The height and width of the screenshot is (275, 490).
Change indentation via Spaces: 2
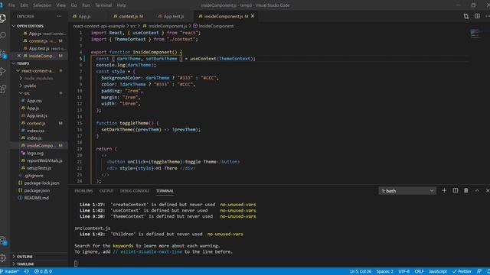(x=384, y=271)
